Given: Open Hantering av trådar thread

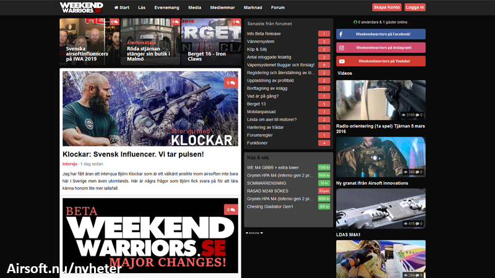Looking at the screenshot, I should (265, 127).
